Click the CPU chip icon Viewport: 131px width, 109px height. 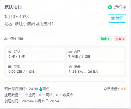tap(10, 52)
